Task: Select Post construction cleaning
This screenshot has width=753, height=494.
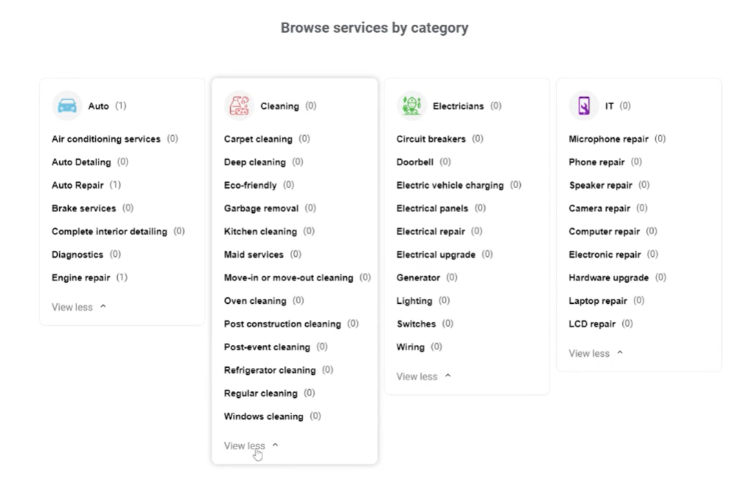Action: [282, 323]
